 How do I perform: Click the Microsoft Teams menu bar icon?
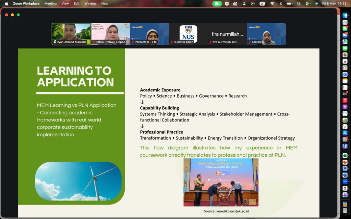click(x=235, y=3)
